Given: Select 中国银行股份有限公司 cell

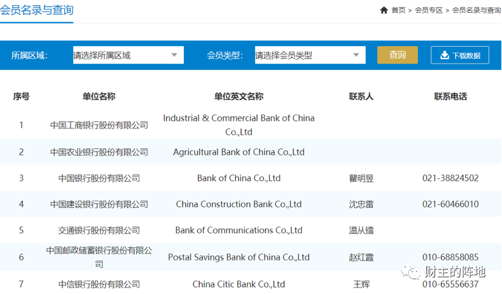Looking at the screenshot, I should pos(99,178).
